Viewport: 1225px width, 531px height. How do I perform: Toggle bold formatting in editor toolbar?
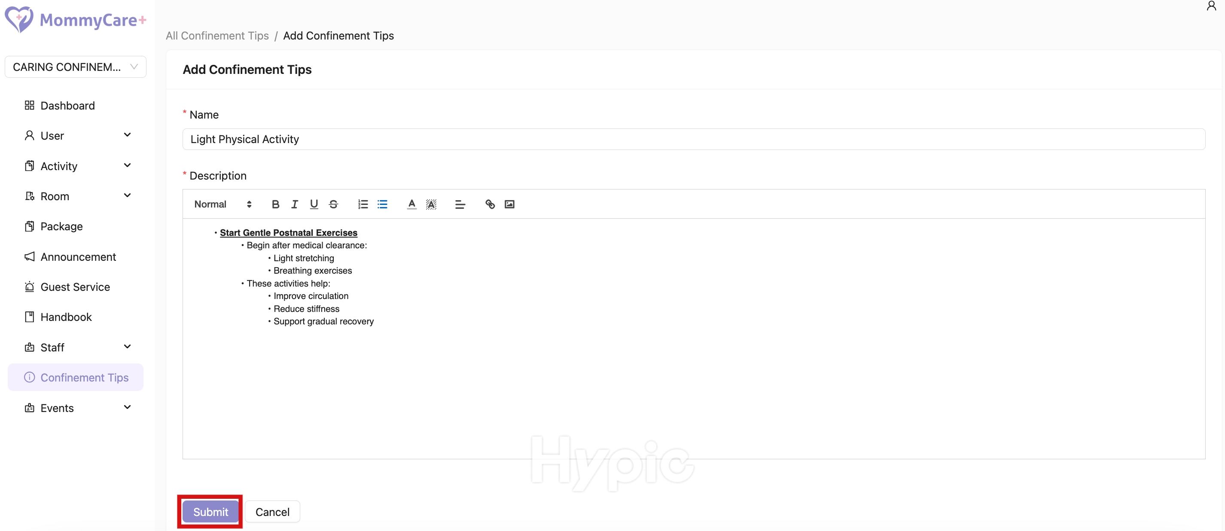click(275, 204)
